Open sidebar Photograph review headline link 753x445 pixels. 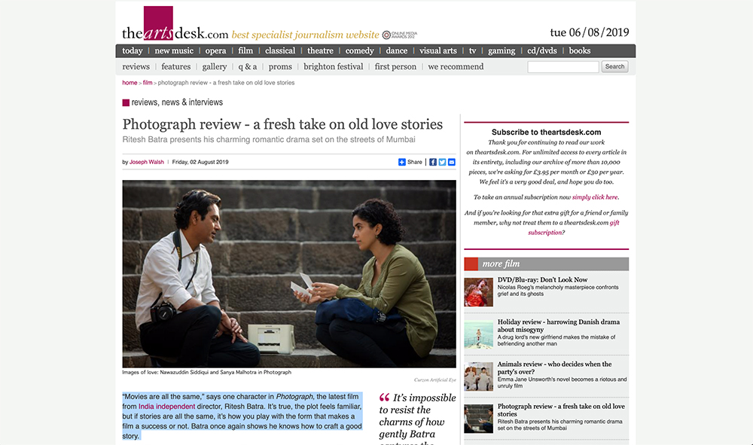[x=561, y=410]
